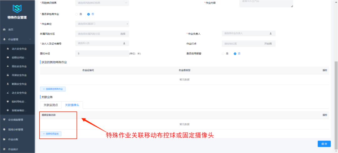
Task: Select 否 for 是否承包商作业
Action: click(88, 14)
